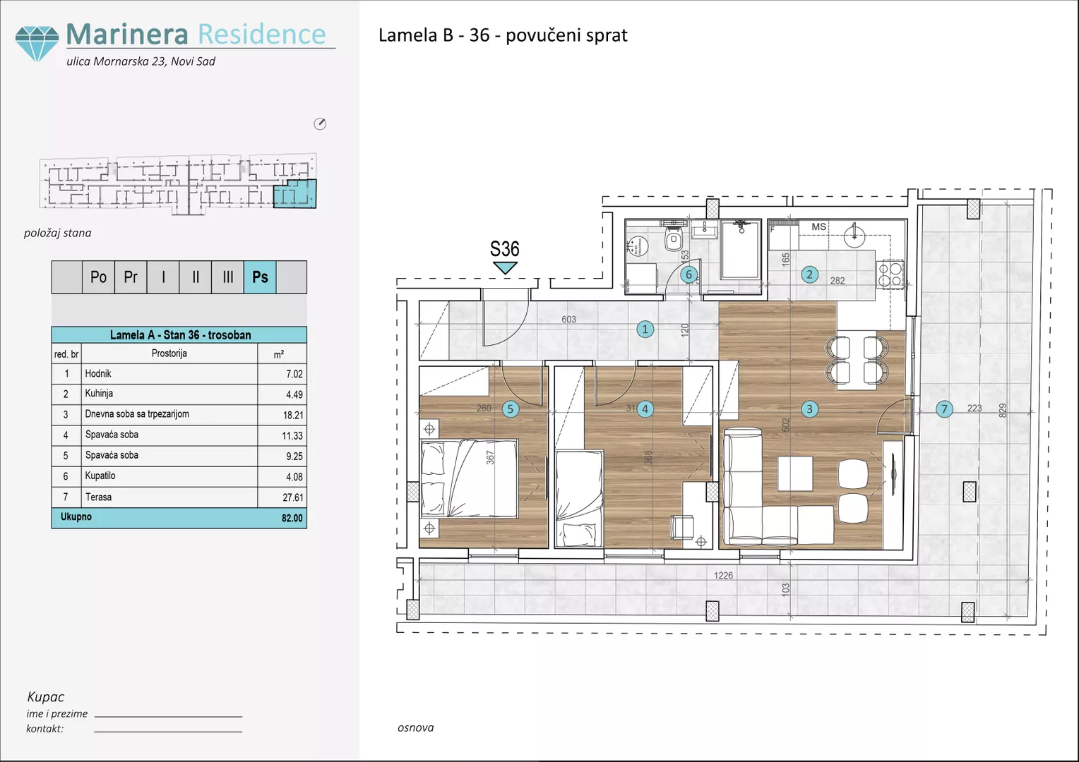Click the north compass icon
1079x762 pixels.
tap(320, 124)
